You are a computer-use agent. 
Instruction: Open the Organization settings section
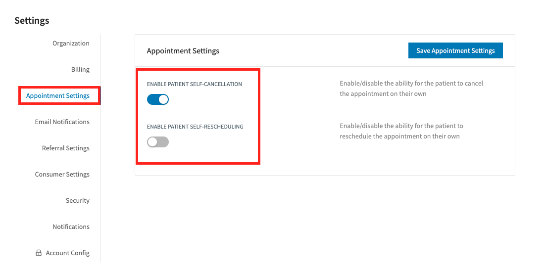click(71, 43)
